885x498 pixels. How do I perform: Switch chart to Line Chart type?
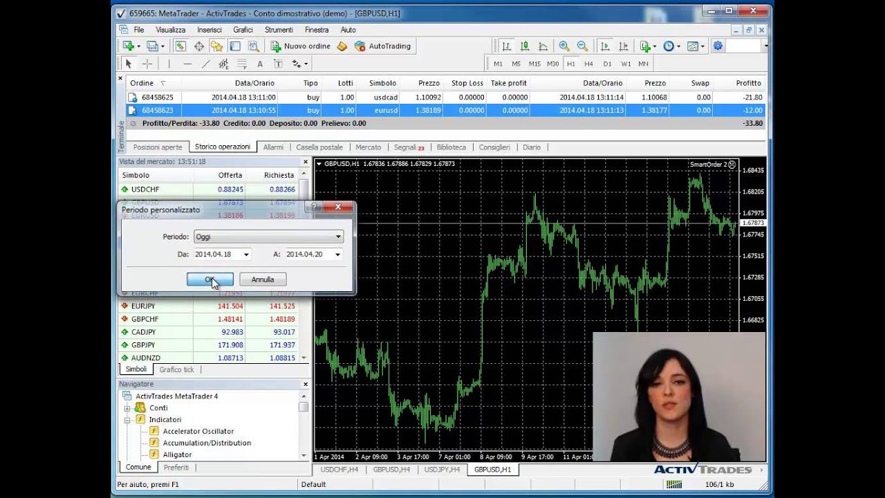tap(543, 46)
